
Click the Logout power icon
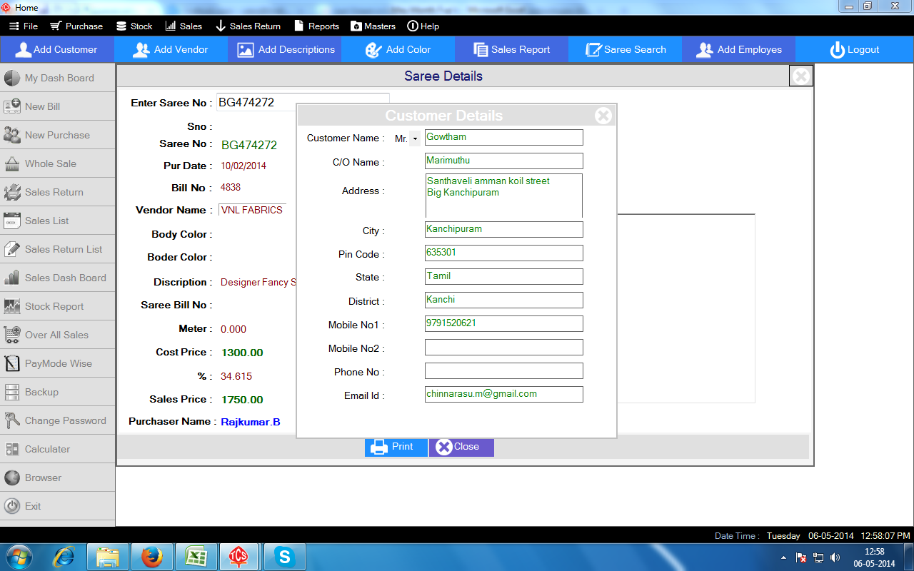(837, 50)
